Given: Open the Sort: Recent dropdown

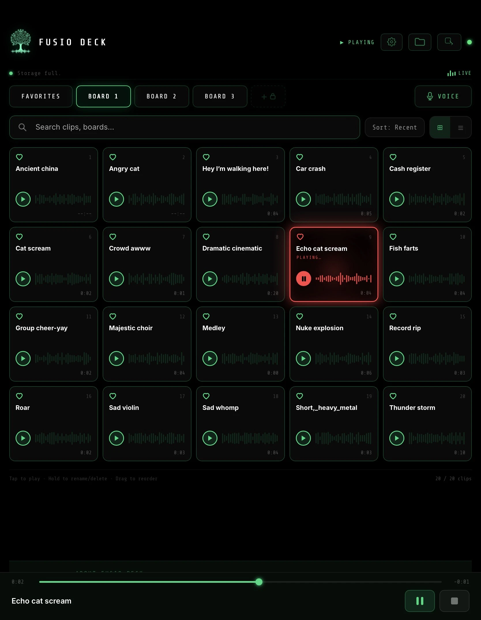Looking at the screenshot, I should (x=394, y=127).
